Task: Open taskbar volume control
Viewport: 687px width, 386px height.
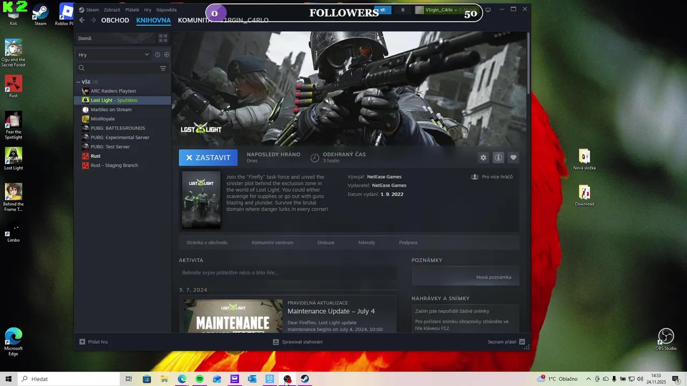Action: pos(640,379)
